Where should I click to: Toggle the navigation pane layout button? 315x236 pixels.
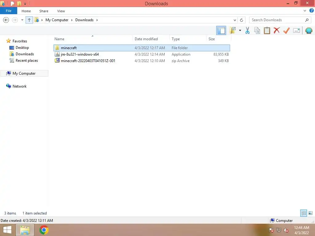click(x=221, y=30)
